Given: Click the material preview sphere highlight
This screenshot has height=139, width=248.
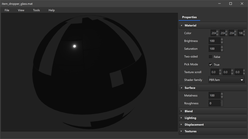Looking at the screenshot, I should tap(74, 46).
